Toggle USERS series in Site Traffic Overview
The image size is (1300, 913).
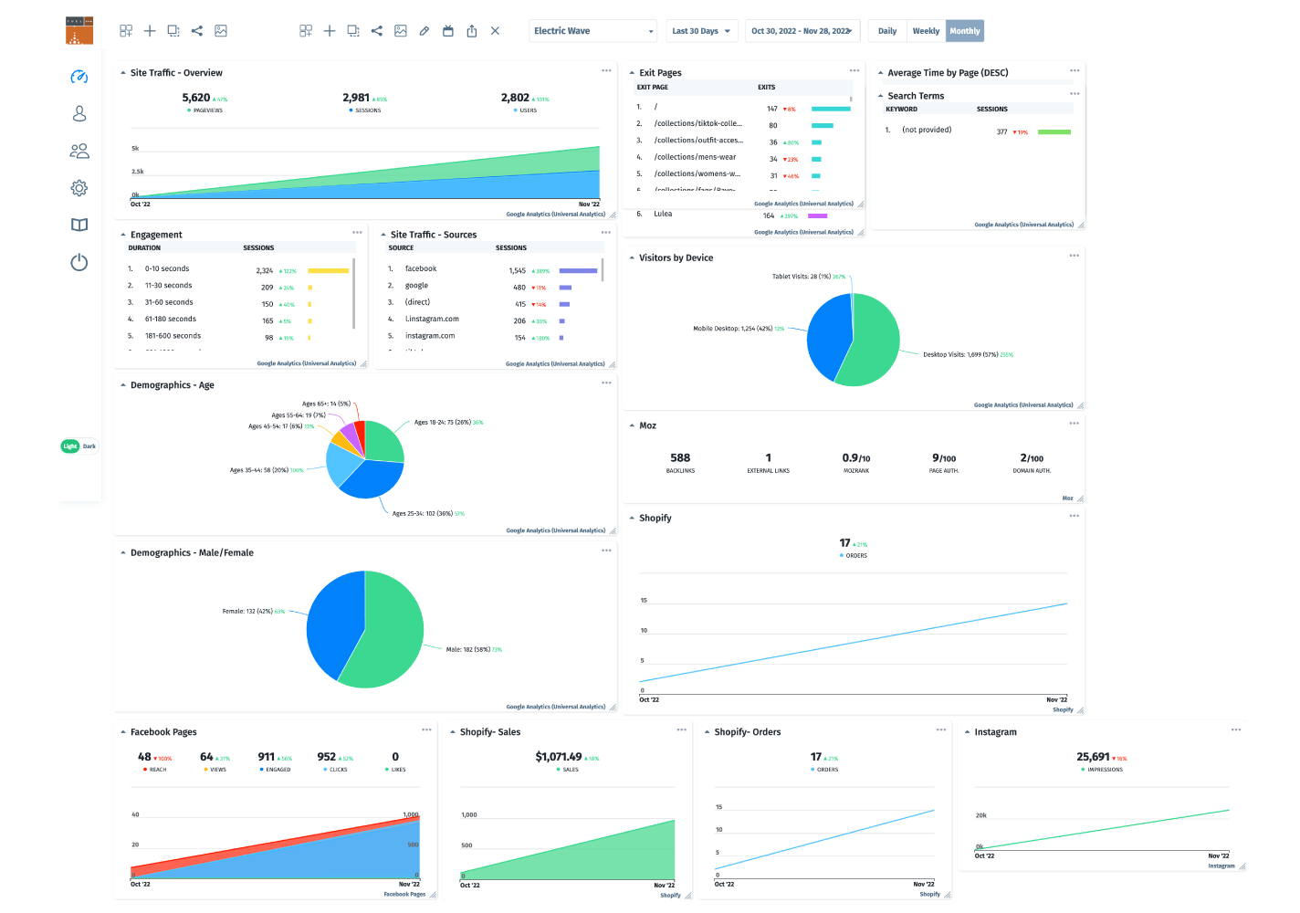(526, 110)
